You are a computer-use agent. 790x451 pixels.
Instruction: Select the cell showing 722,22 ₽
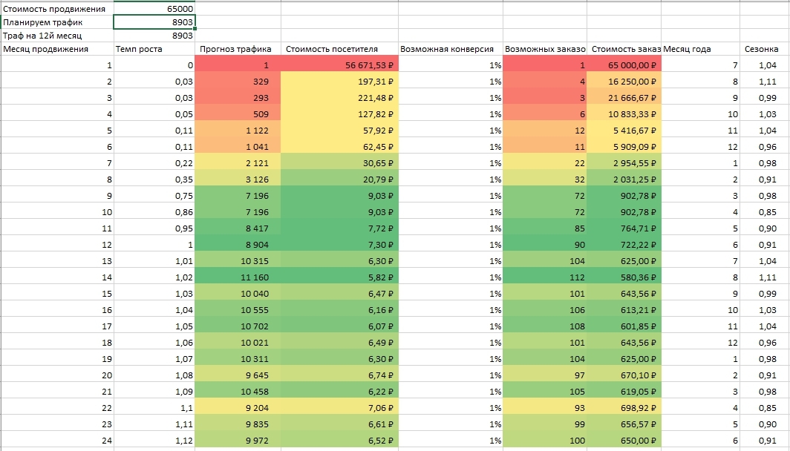click(624, 245)
